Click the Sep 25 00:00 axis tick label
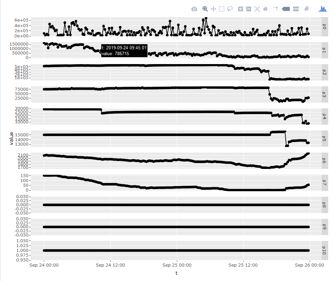 click(177, 265)
